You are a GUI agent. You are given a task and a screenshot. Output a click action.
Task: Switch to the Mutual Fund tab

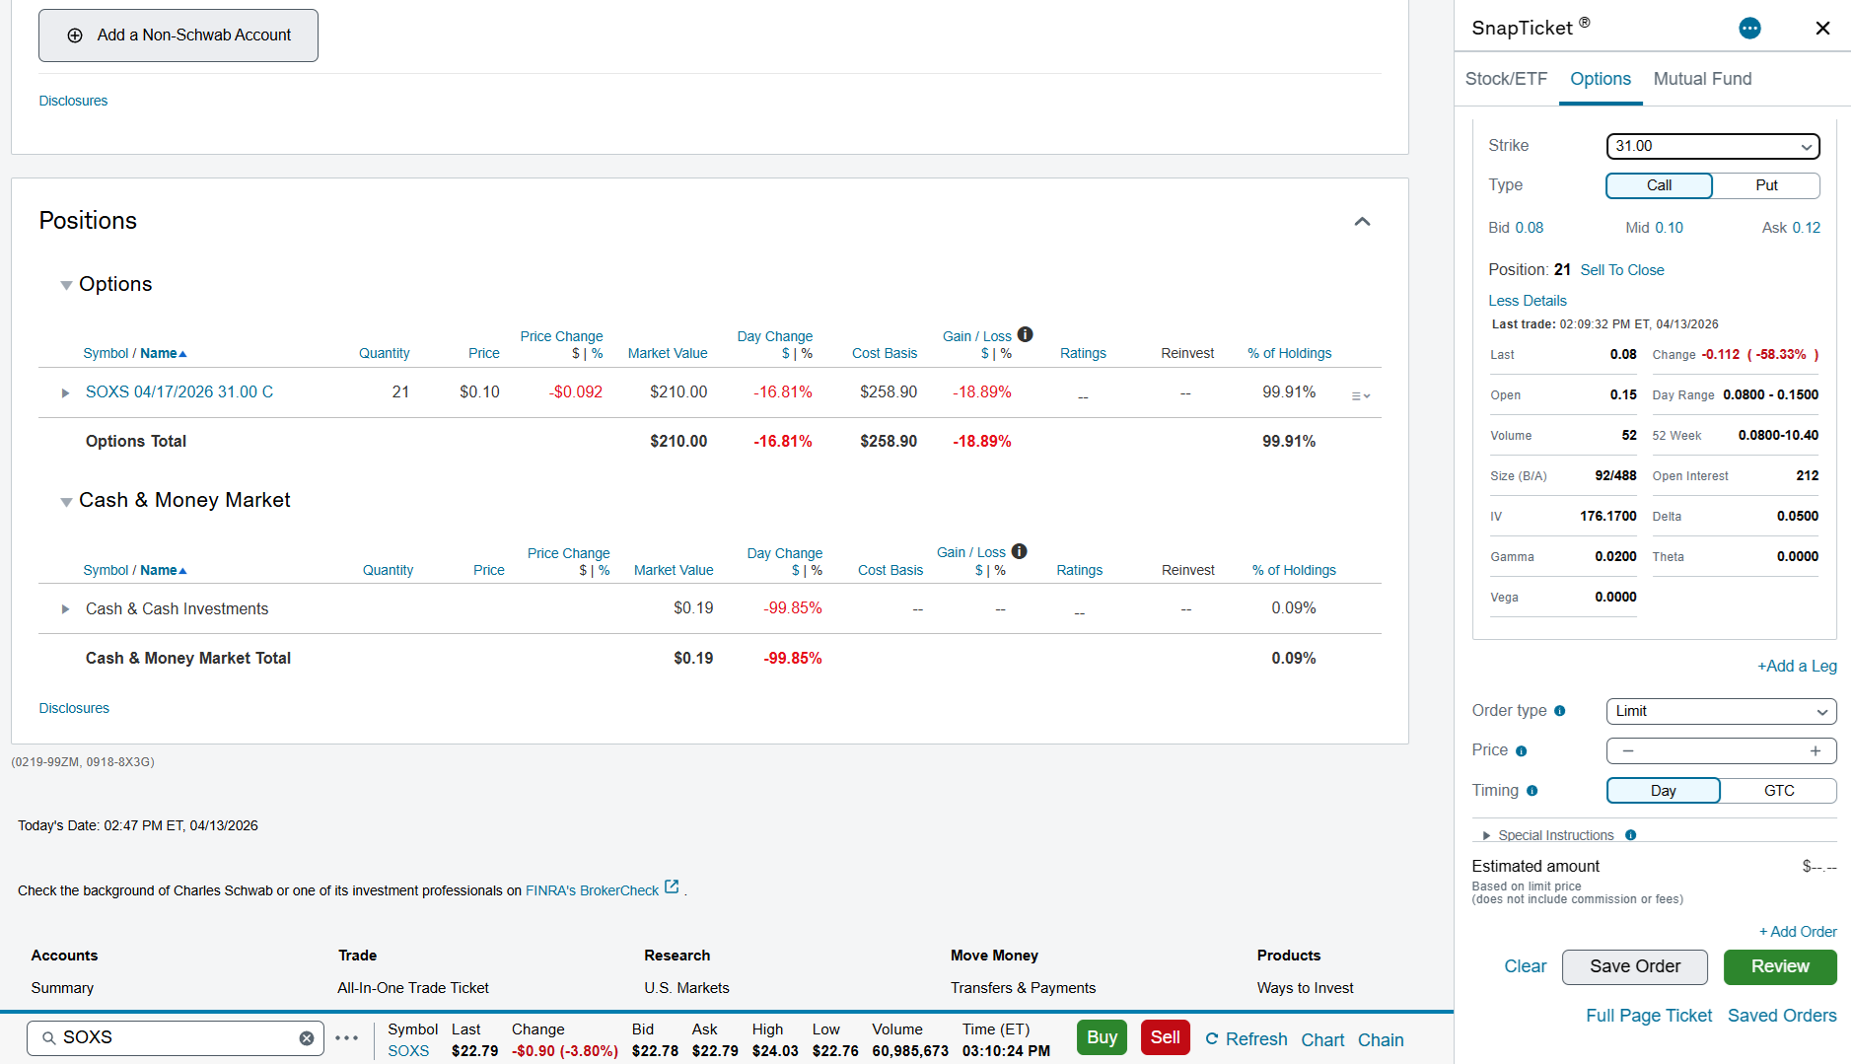pos(1703,79)
